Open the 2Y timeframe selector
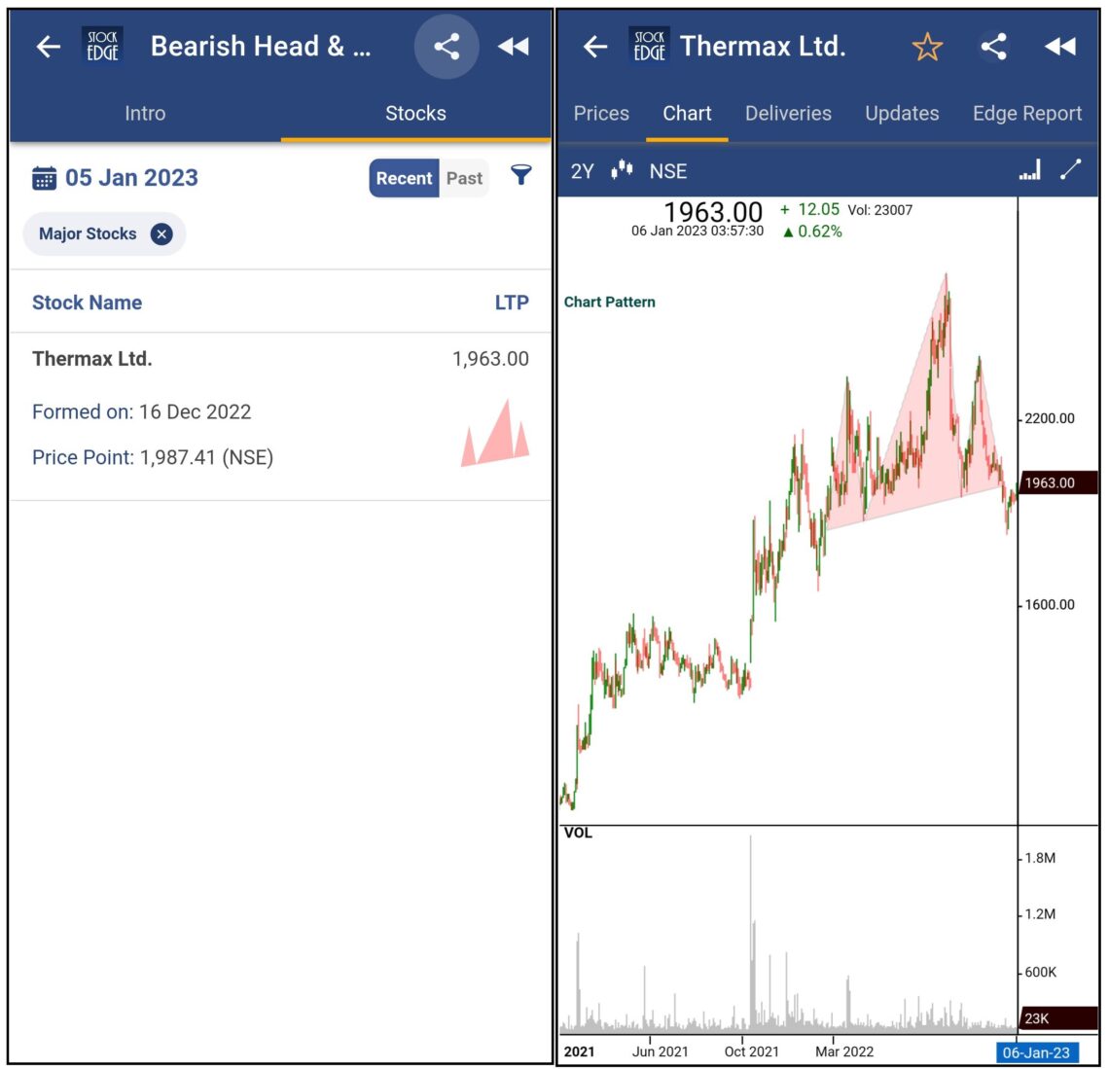1109x1069 pixels. (x=583, y=170)
